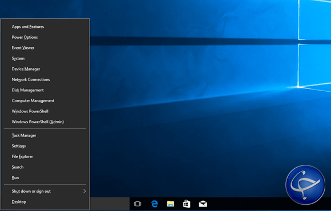Show Desktop via the menu entry
Viewport: 331px width, 211px height.
(x=45, y=202)
